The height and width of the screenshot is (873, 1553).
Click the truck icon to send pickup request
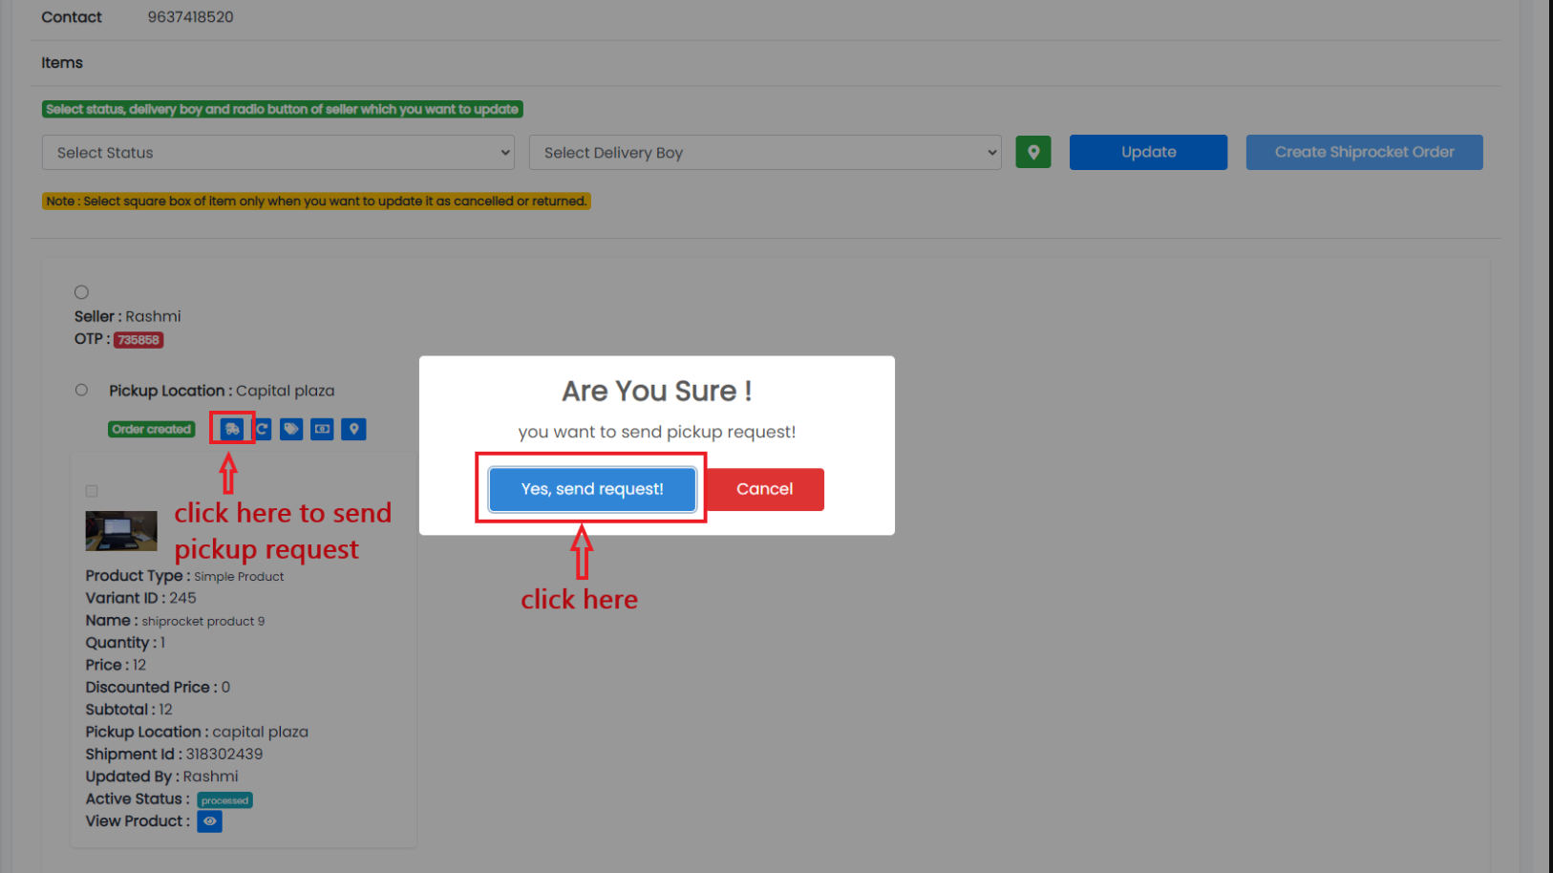(232, 430)
